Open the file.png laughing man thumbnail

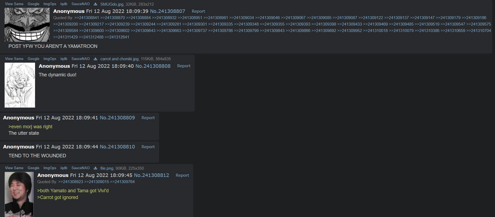[19, 194]
